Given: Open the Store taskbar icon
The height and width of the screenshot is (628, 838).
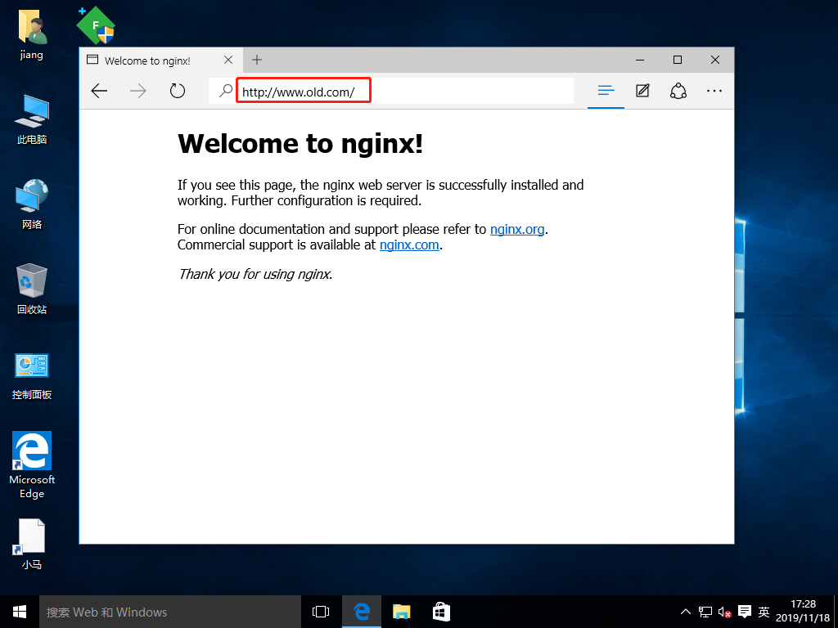Looking at the screenshot, I should point(441,612).
